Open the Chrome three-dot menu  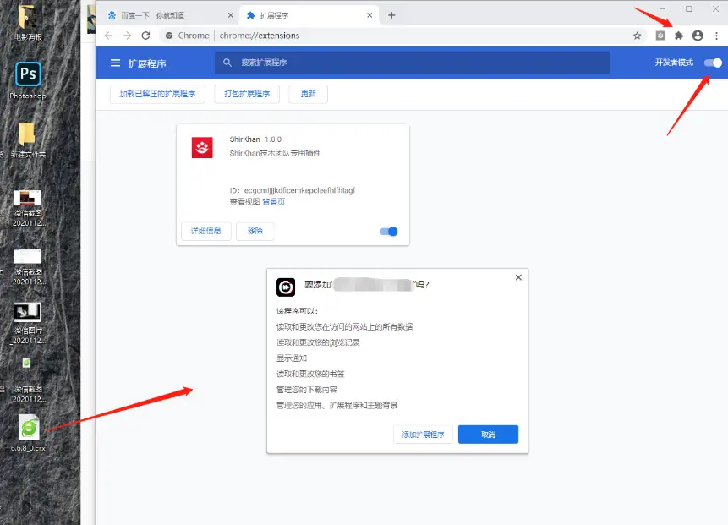tap(715, 36)
